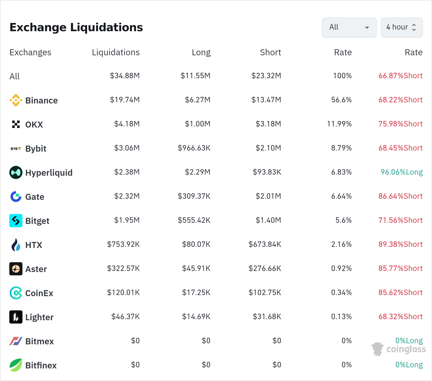
Task: Click the Bitget logo icon
Action: (16, 221)
